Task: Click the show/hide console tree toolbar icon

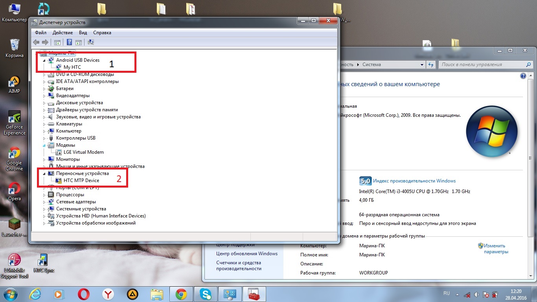Action: [57, 42]
